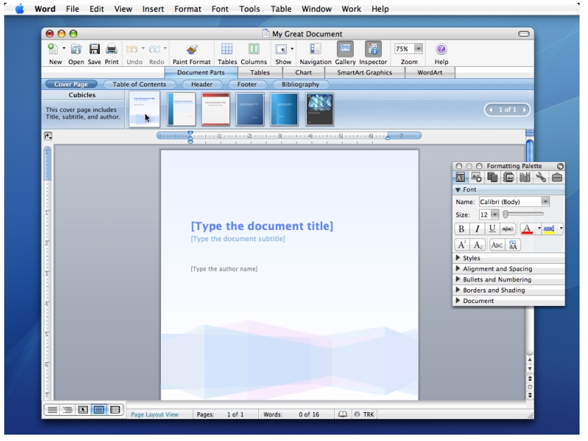Click the Navigation pane icon
This screenshot has height=441, width=588.
coord(315,49)
